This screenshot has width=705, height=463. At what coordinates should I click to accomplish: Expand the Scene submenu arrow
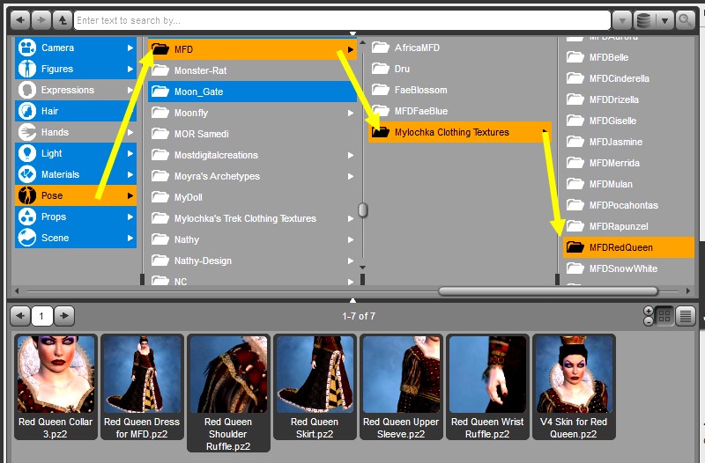point(130,238)
